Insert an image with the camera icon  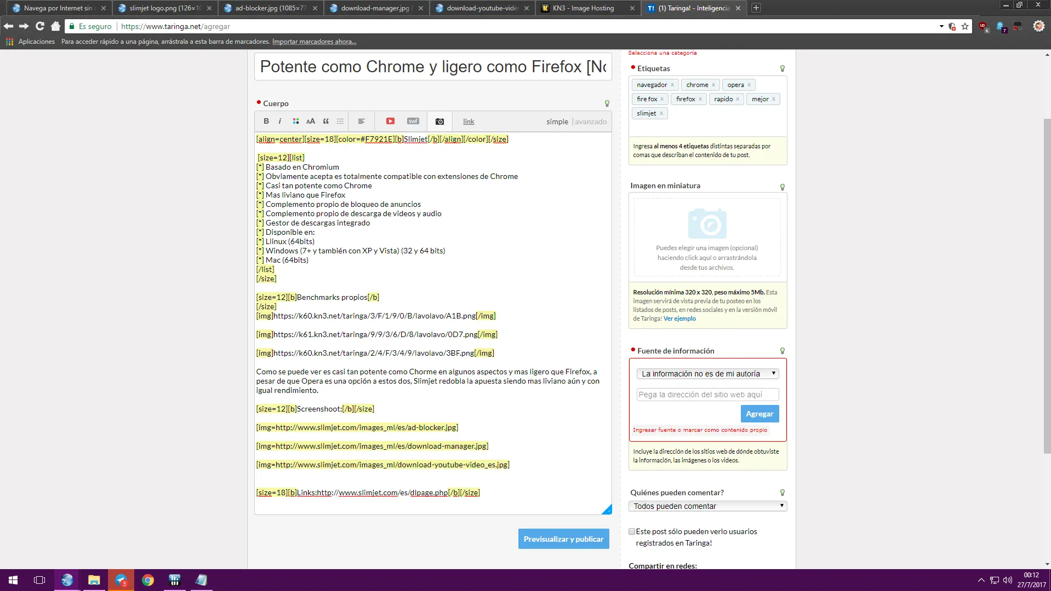[439, 121]
